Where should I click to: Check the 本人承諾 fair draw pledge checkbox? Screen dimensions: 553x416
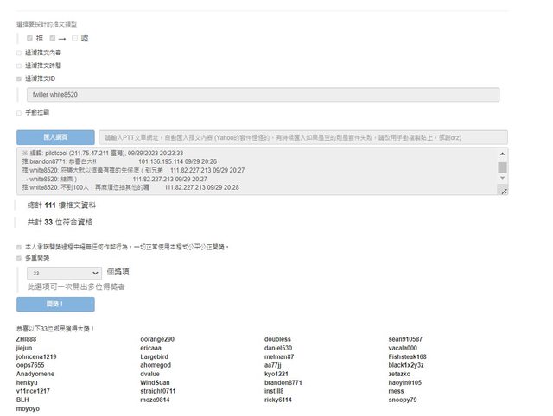[x=20, y=247]
